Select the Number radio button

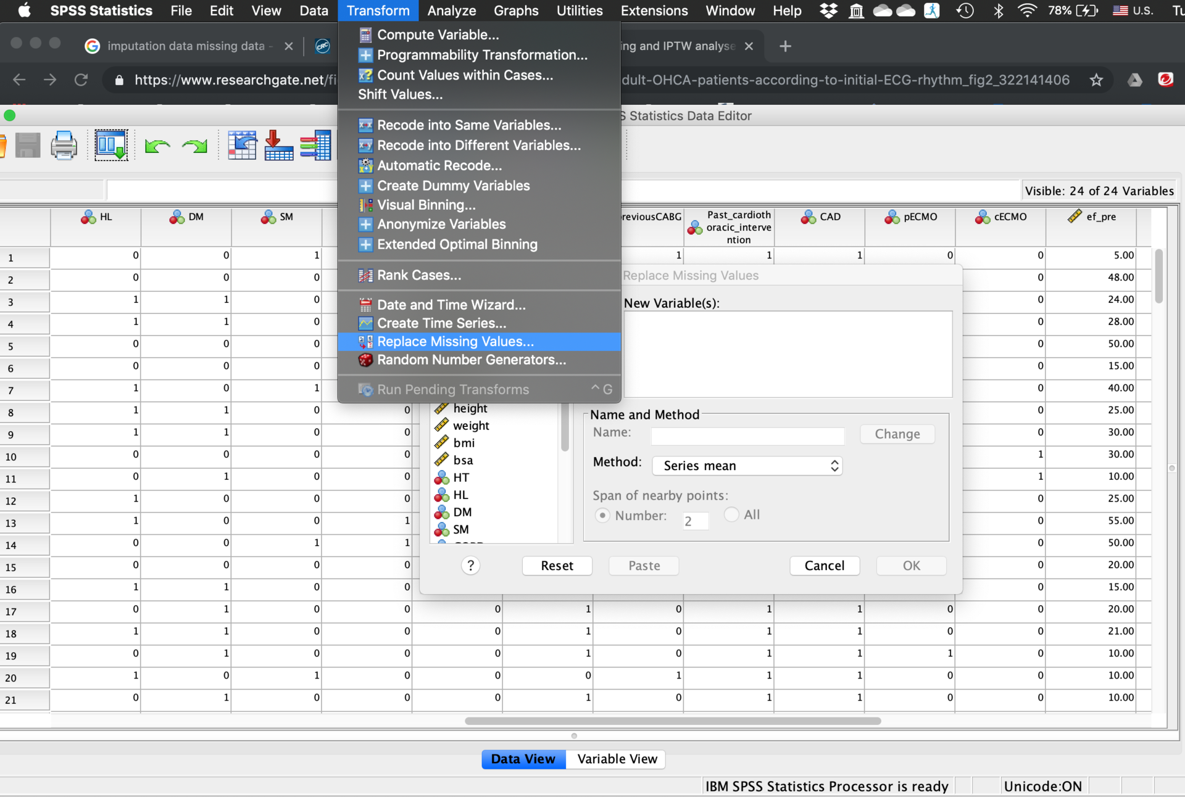602,515
